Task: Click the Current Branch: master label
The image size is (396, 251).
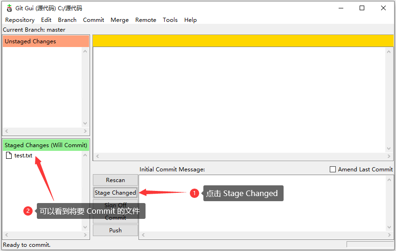Action: click(34, 30)
